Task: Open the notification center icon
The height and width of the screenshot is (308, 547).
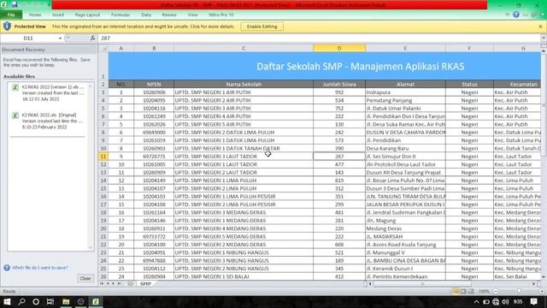Action: click(533, 302)
